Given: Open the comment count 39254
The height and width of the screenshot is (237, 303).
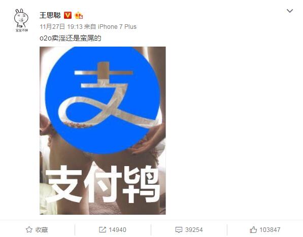Looking at the screenshot, I should tap(194, 230).
